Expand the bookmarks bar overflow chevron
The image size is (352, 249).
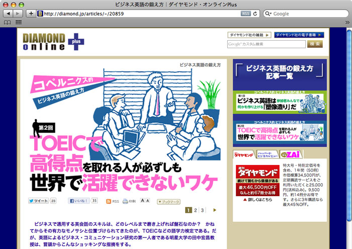(347, 23)
